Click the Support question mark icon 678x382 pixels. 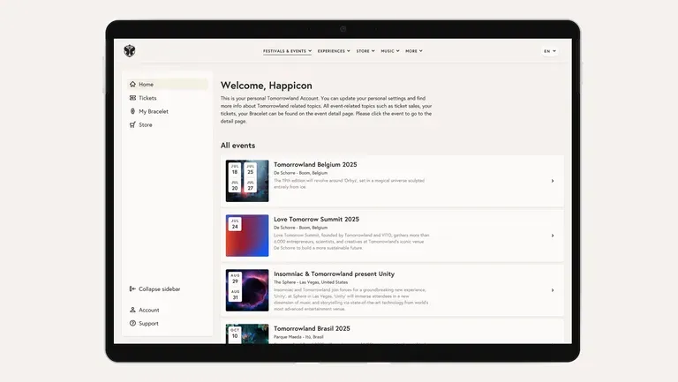(x=132, y=323)
